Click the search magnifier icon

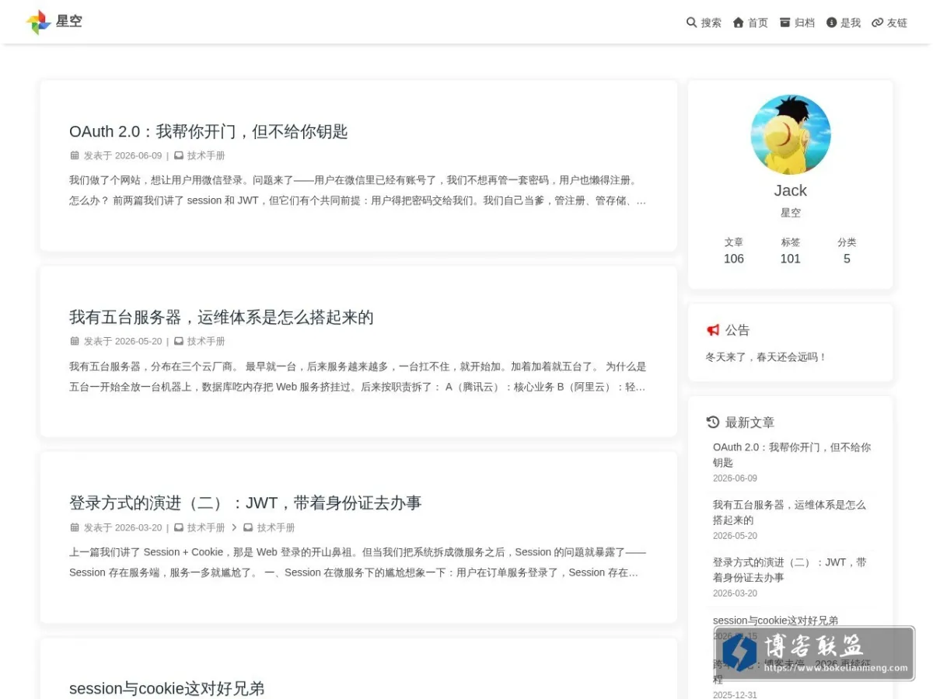click(691, 23)
